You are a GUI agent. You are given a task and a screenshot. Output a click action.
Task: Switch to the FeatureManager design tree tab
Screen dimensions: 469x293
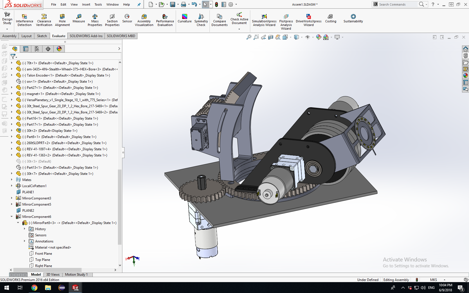[x=15, y=49]
